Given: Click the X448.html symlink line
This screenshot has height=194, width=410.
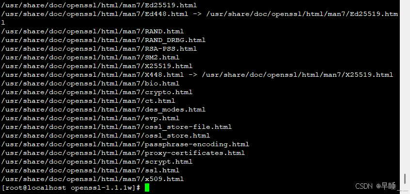Looking at the screenshot, I should 197,75.
